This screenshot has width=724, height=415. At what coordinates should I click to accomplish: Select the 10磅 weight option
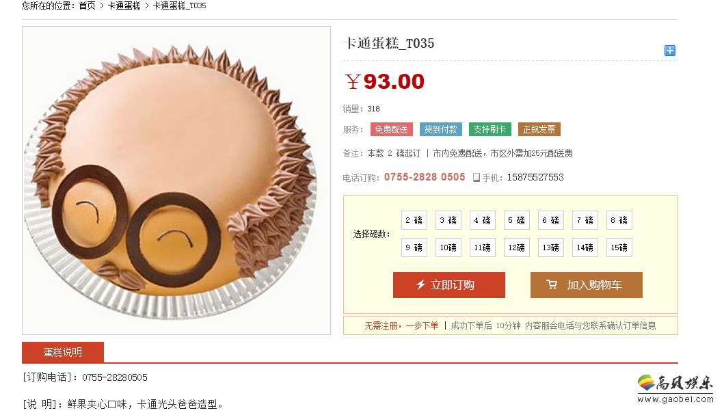click(448, 247)
